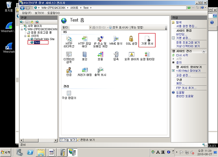218x157 pixels.
Task: Open the HTTP 응답 헤더 feature
Action: tap(84, 42)
